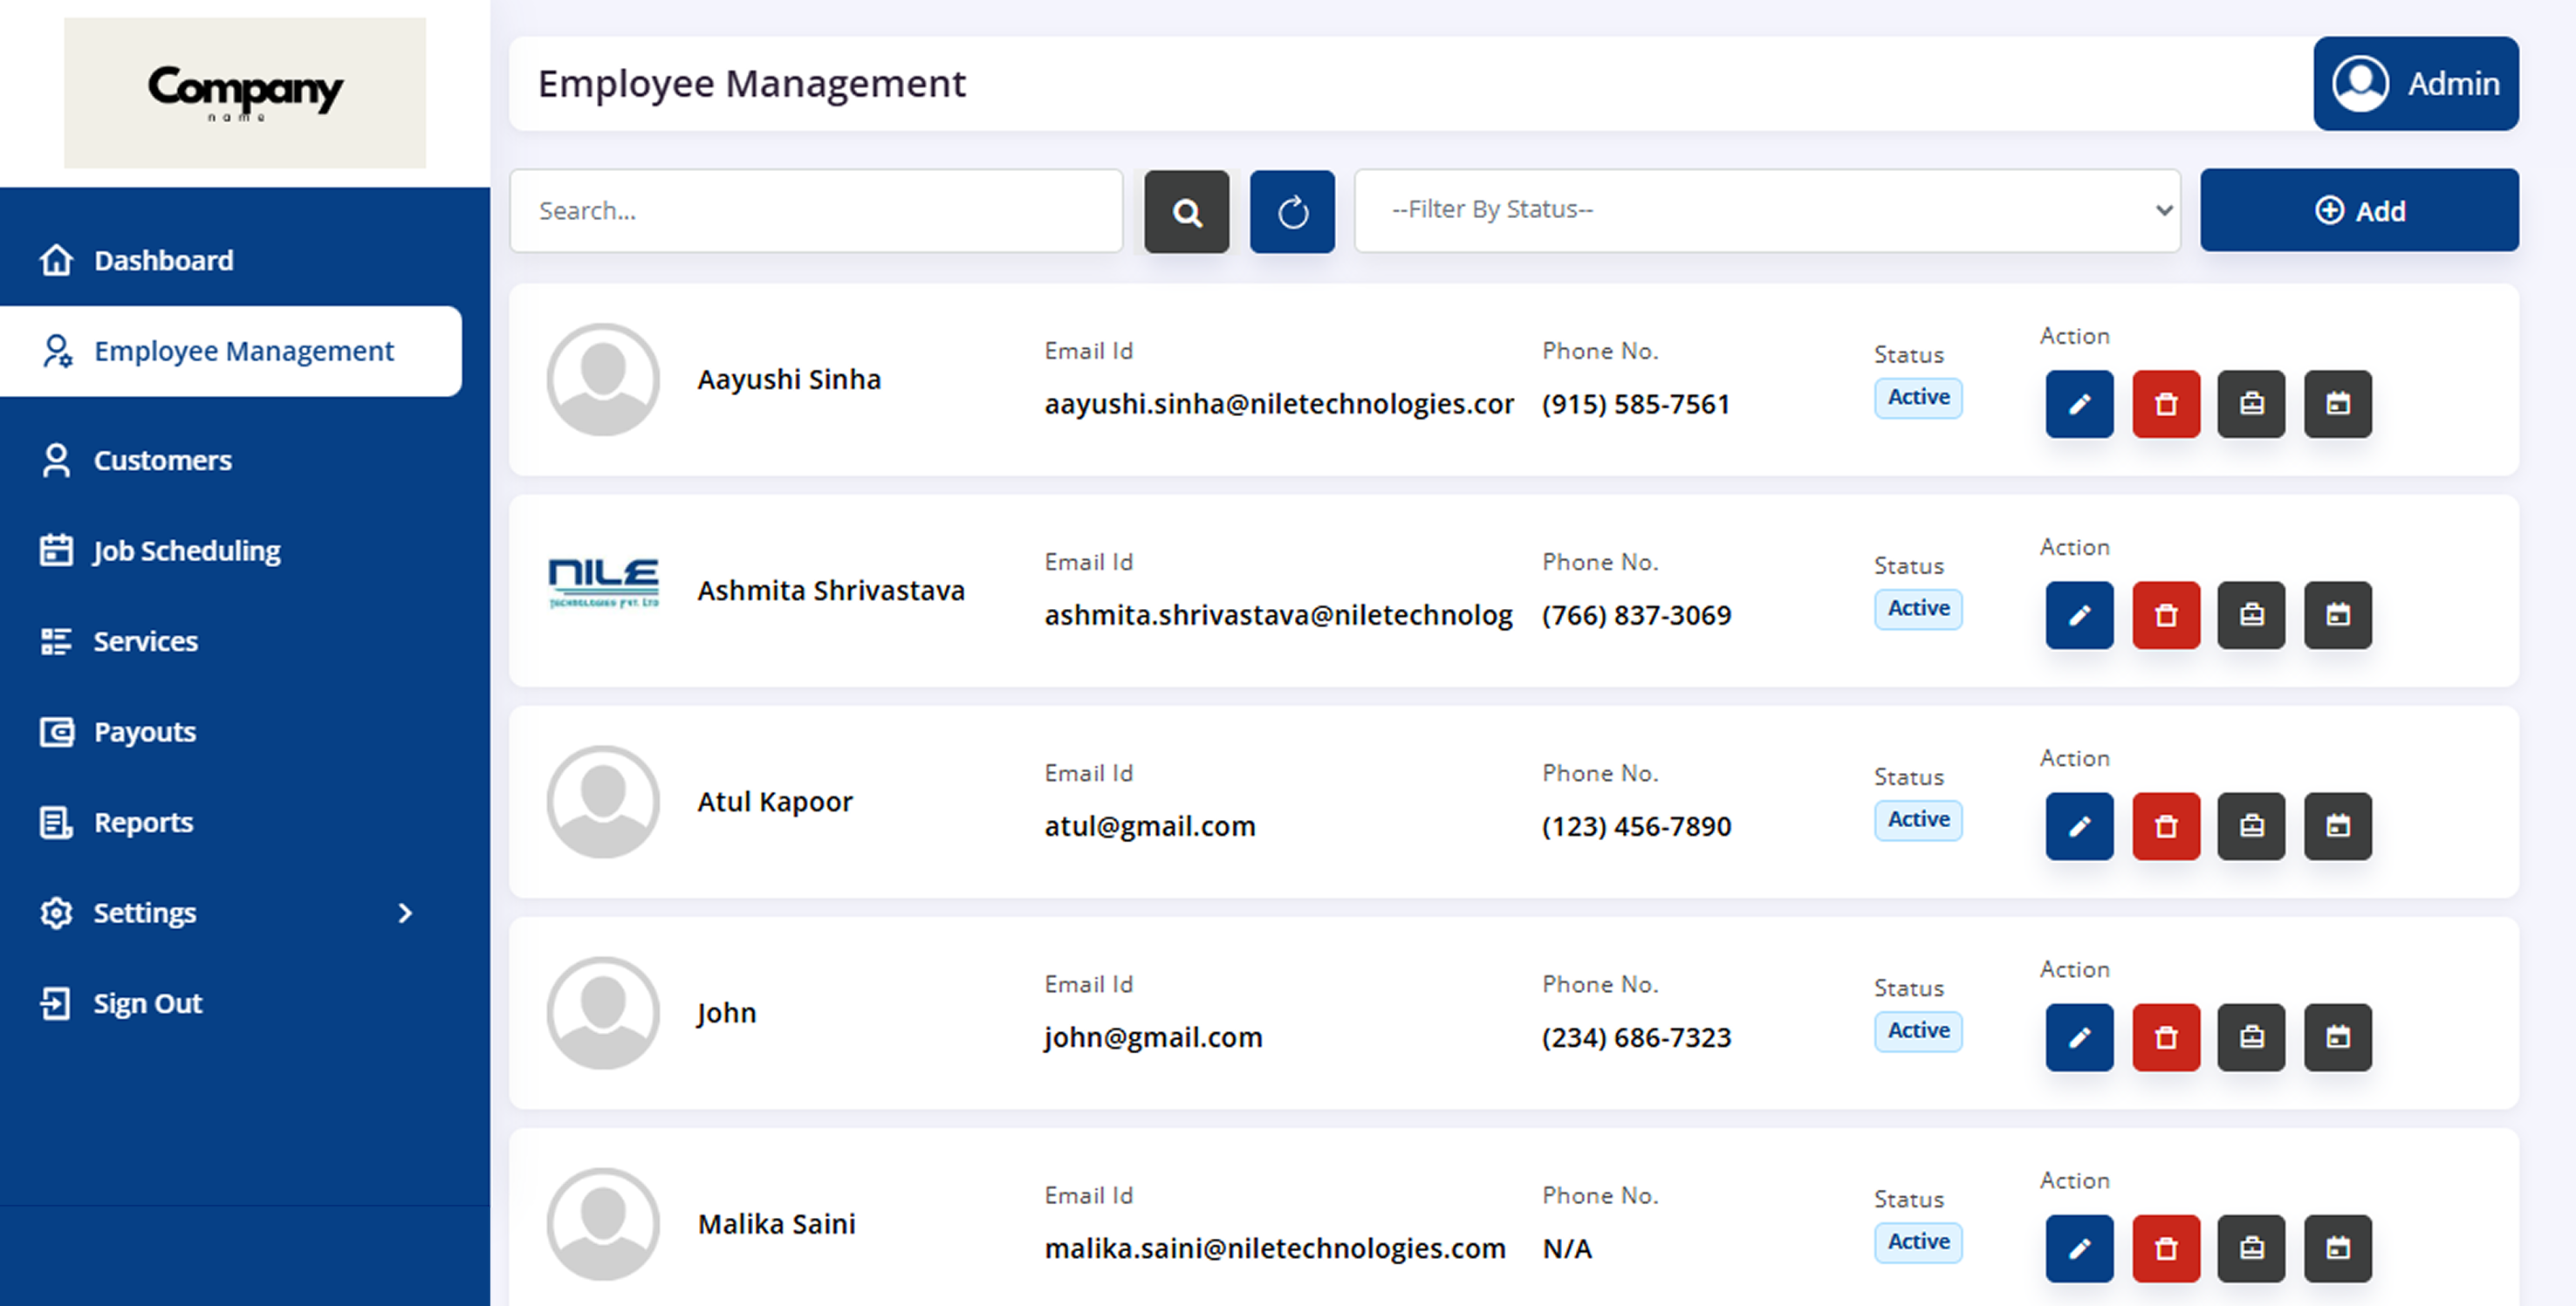Image resolution: width=2576 pixels, height=1306 pixels.
Task: Open the Admin profile menu
Action: (2415, 84)
